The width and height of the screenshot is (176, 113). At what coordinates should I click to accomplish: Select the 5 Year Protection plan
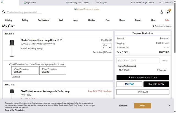pyautogui.click(x=25, y=71)
